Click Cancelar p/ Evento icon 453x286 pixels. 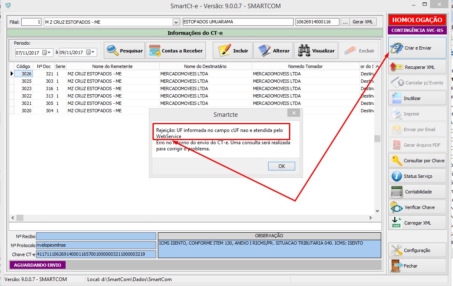pos(398,83)
